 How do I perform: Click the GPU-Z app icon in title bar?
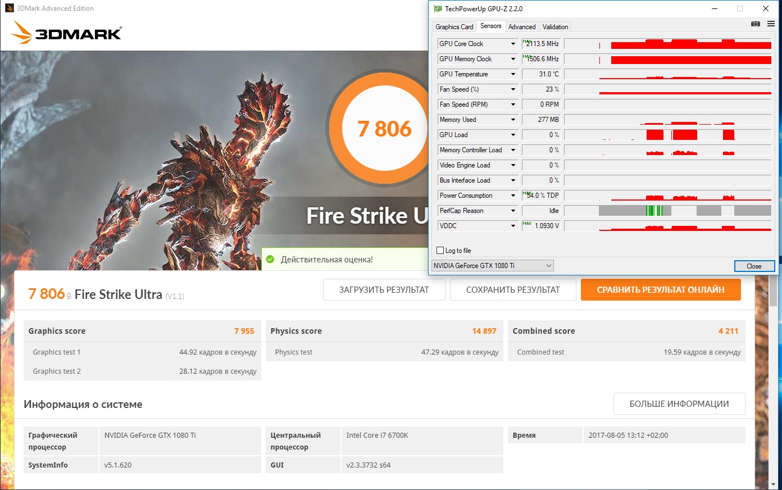pos(438,8)
